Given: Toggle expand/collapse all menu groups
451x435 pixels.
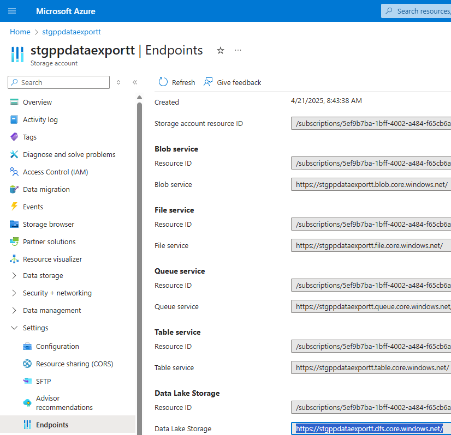Looking at the screenshot, I should (118, 82).
